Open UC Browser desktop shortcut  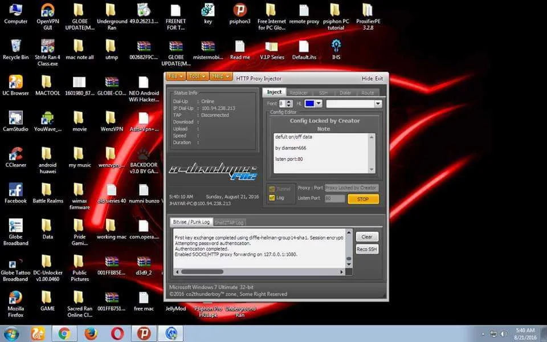16,86
